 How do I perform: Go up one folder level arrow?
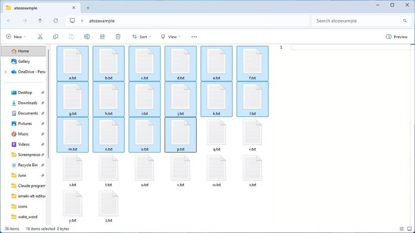coord(40,21)
